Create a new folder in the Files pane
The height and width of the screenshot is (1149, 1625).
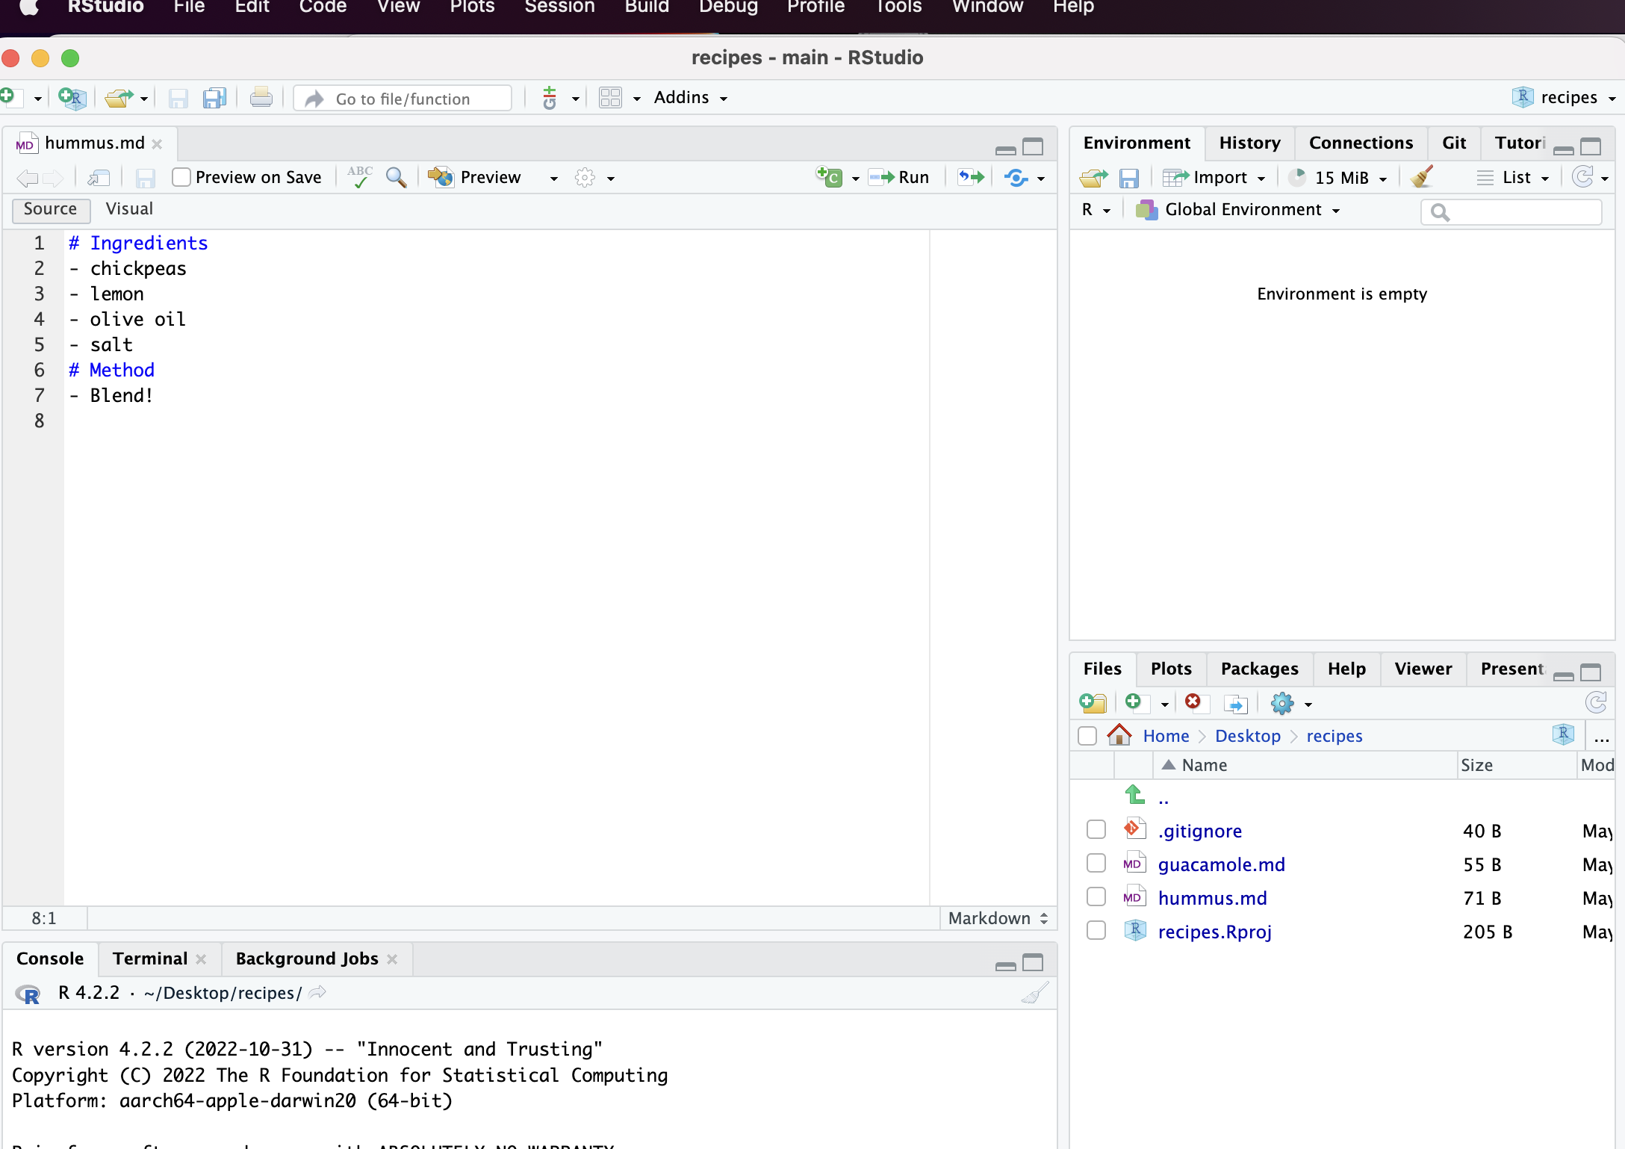pos(1093,703)
